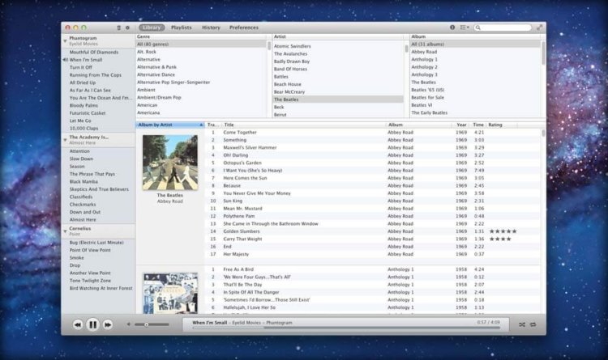Click the info icon near search
The height and width of the screenshot is (360, 608).
[452, 28]
